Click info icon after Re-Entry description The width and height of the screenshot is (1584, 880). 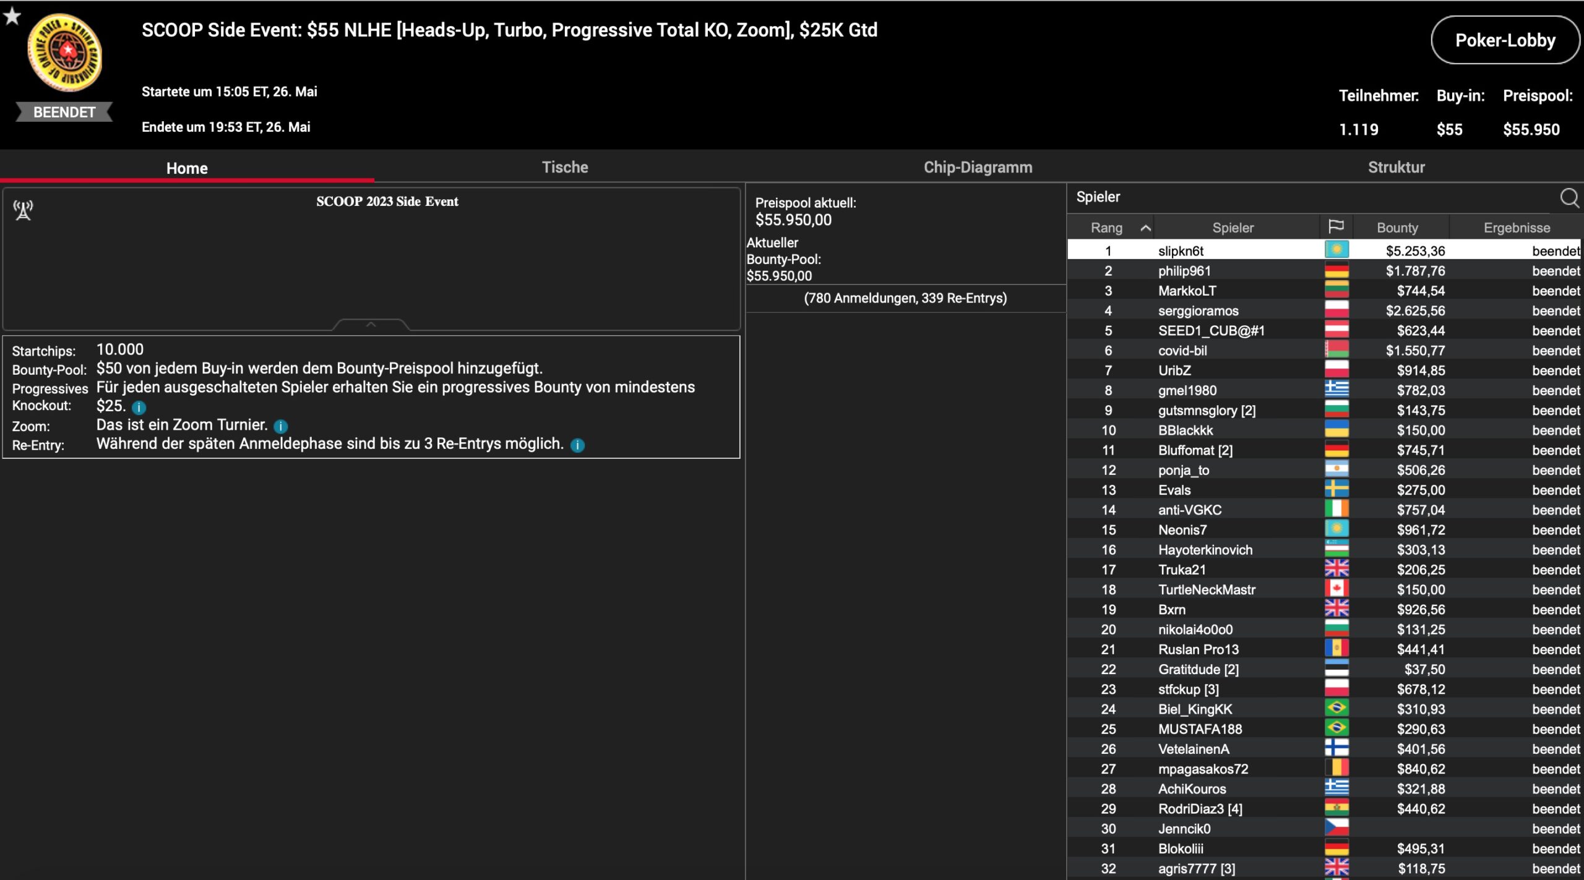click(x=577, y=445)
